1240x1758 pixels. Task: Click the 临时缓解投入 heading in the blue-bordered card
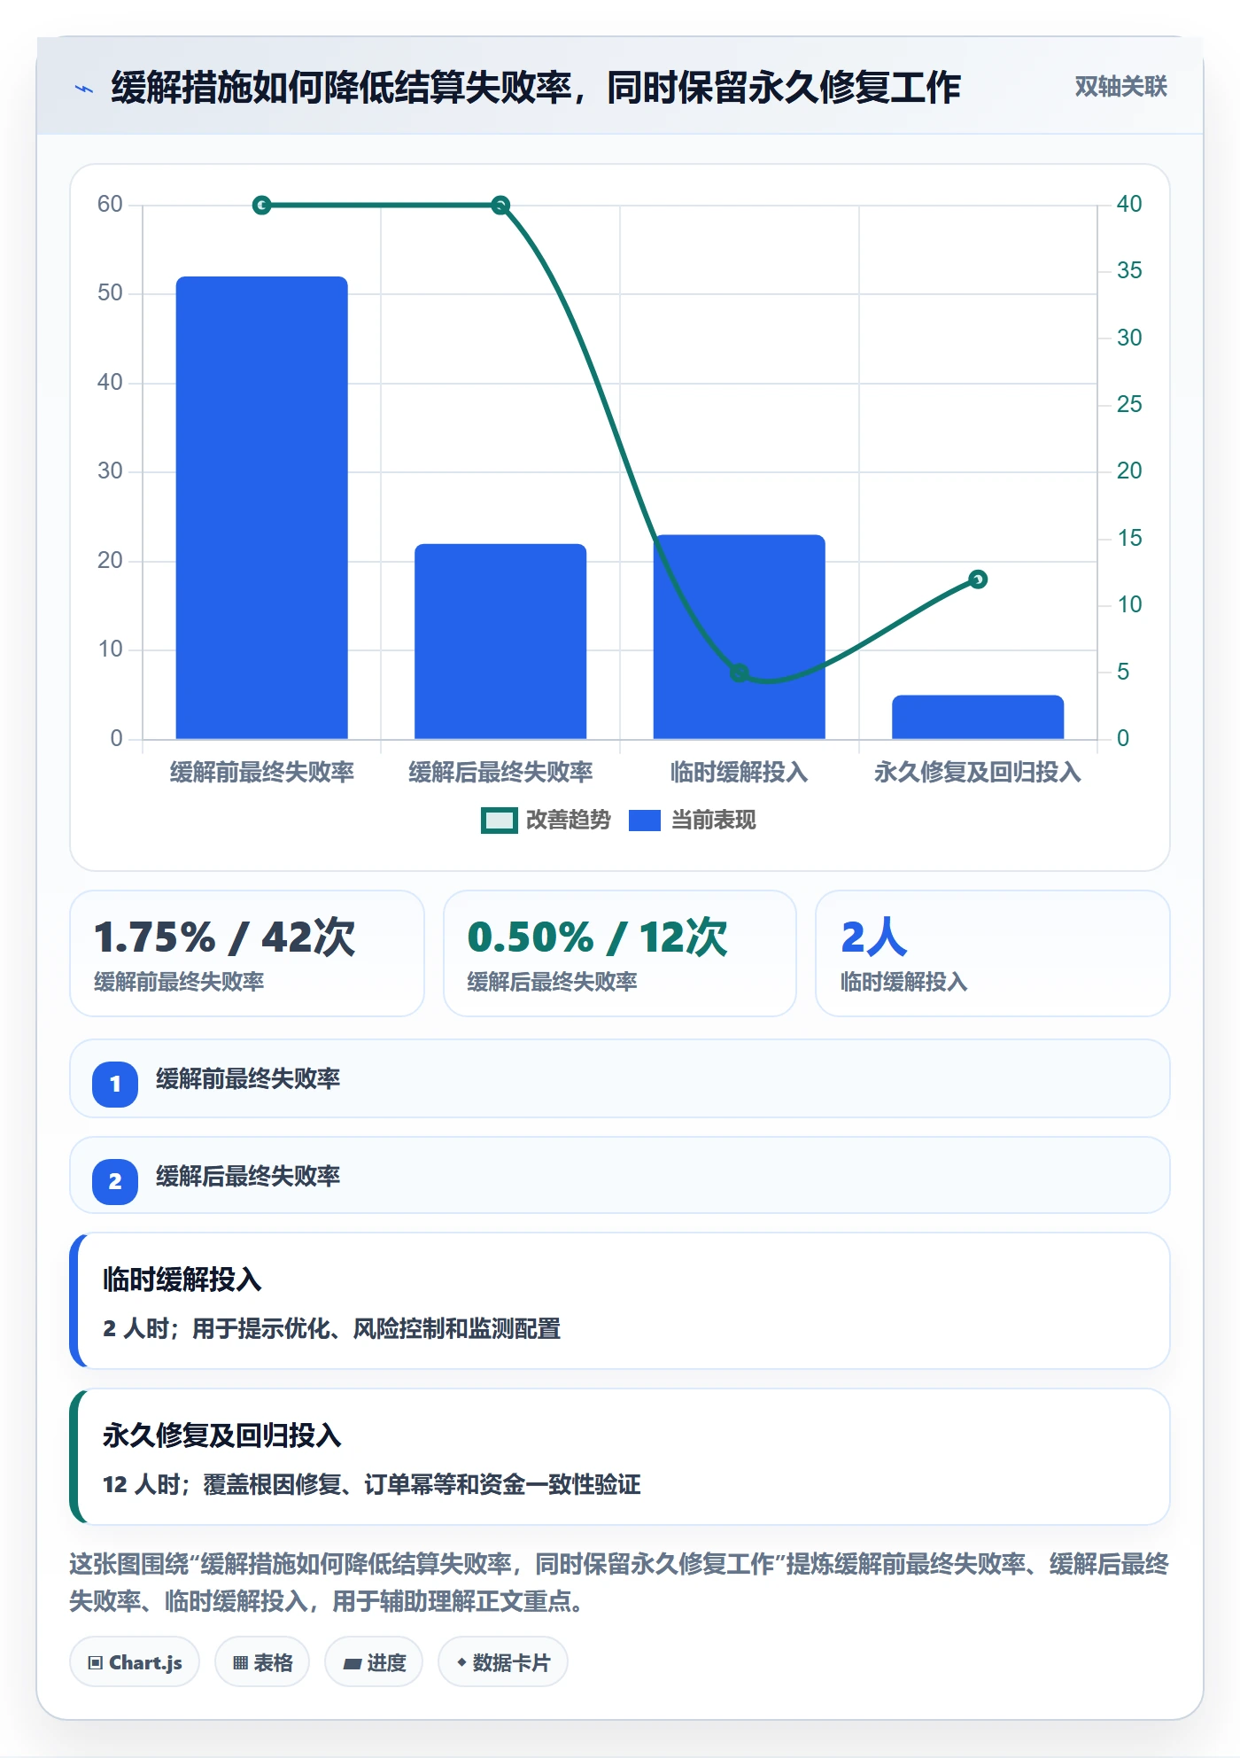pyautogui.click(x=182, y=1280)
